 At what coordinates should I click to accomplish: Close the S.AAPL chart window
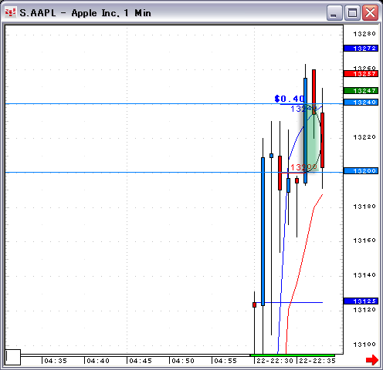(x=370, y=12)
